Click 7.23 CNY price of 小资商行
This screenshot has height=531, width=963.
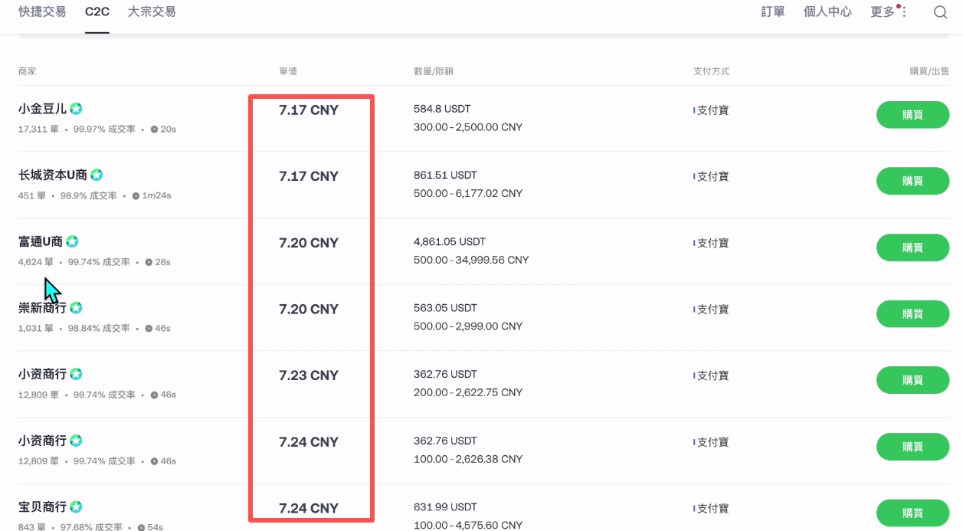coord(309,375)
